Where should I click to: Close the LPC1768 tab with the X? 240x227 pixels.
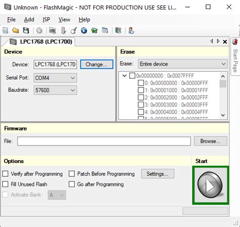pos(225,41)
